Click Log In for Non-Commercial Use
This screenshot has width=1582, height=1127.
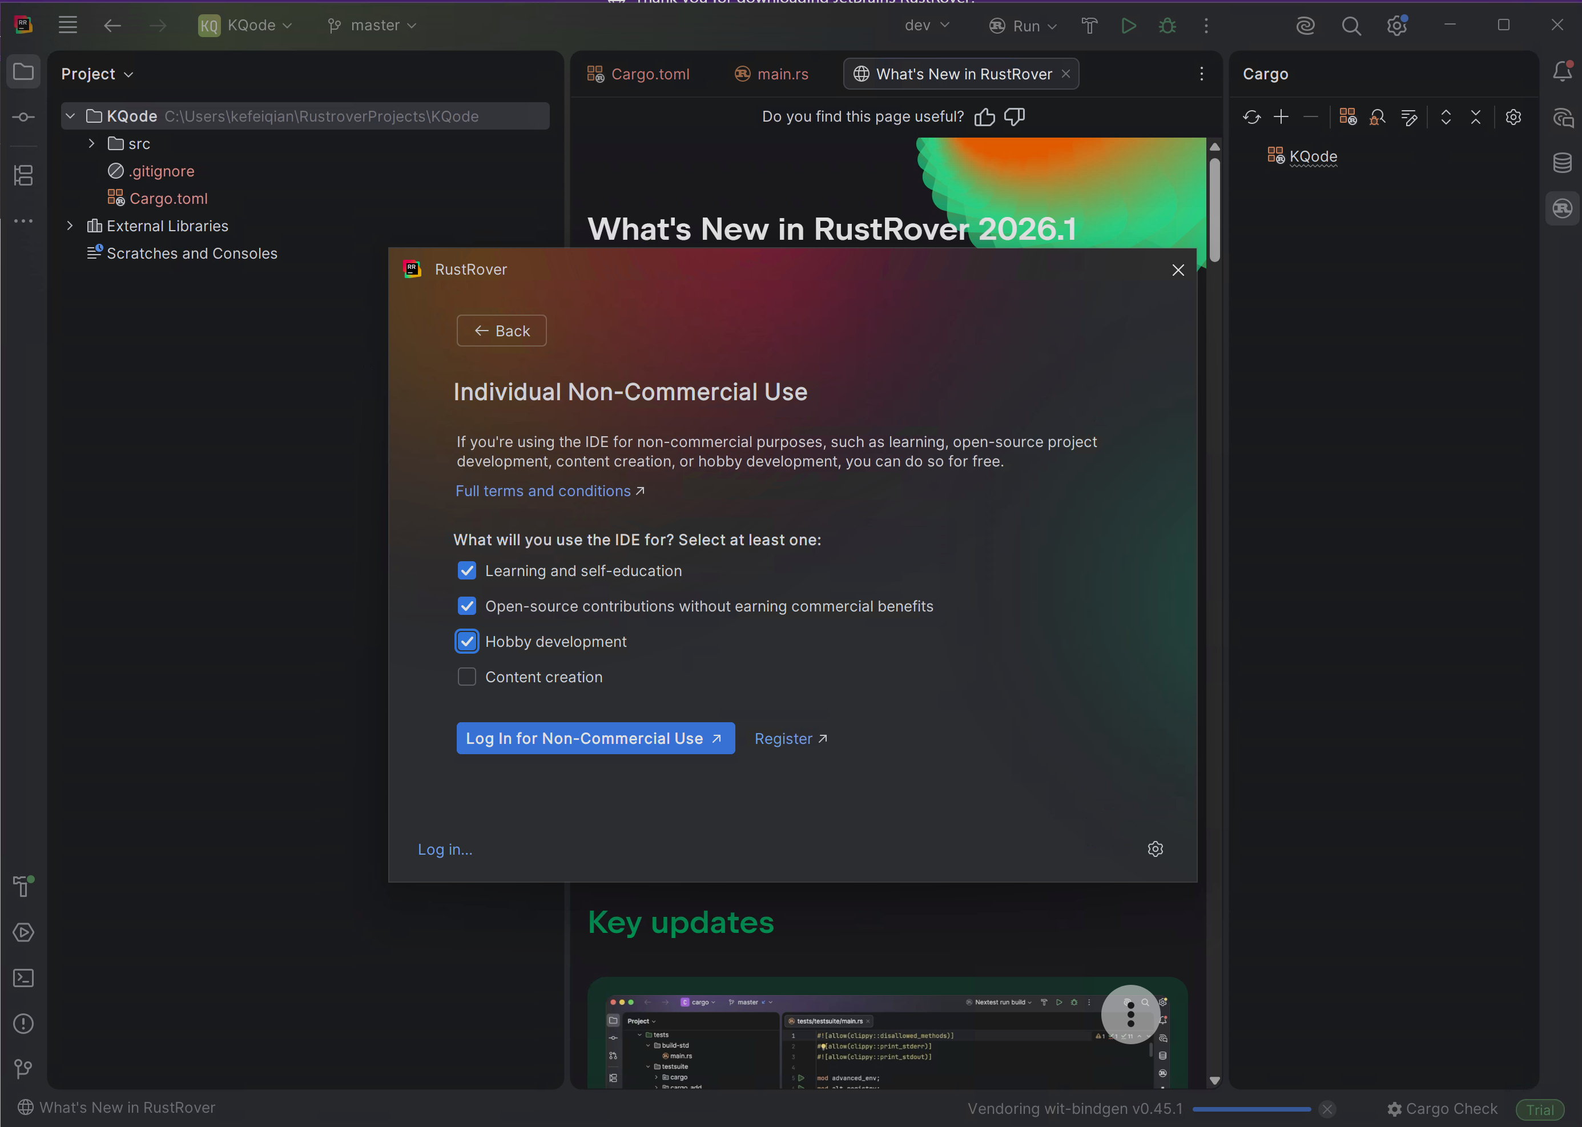pyautogui.click(x=595, y=738)
